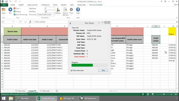The width and height of the screenshot is (179, 101).
Task: Click the Run Status progress bar
Action: tap(89, 65)
